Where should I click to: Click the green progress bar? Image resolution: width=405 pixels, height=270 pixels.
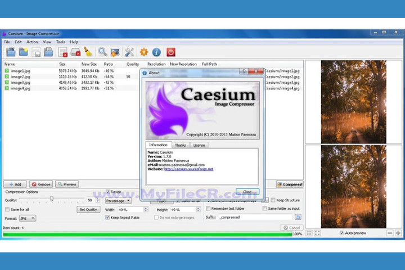147,234
